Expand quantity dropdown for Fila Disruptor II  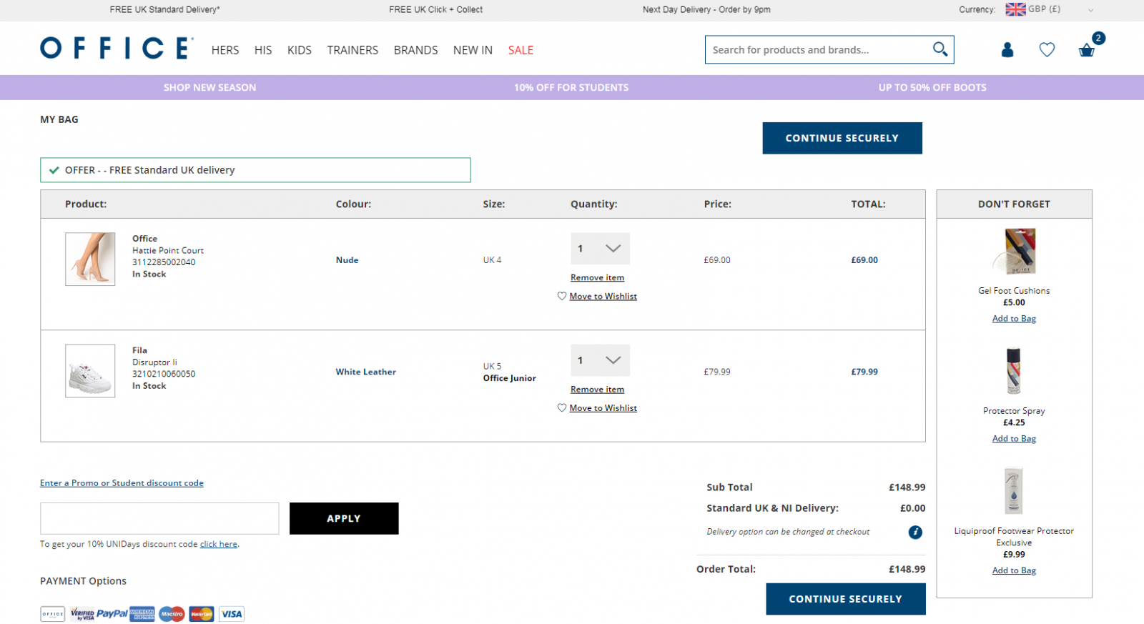[600, 360]
